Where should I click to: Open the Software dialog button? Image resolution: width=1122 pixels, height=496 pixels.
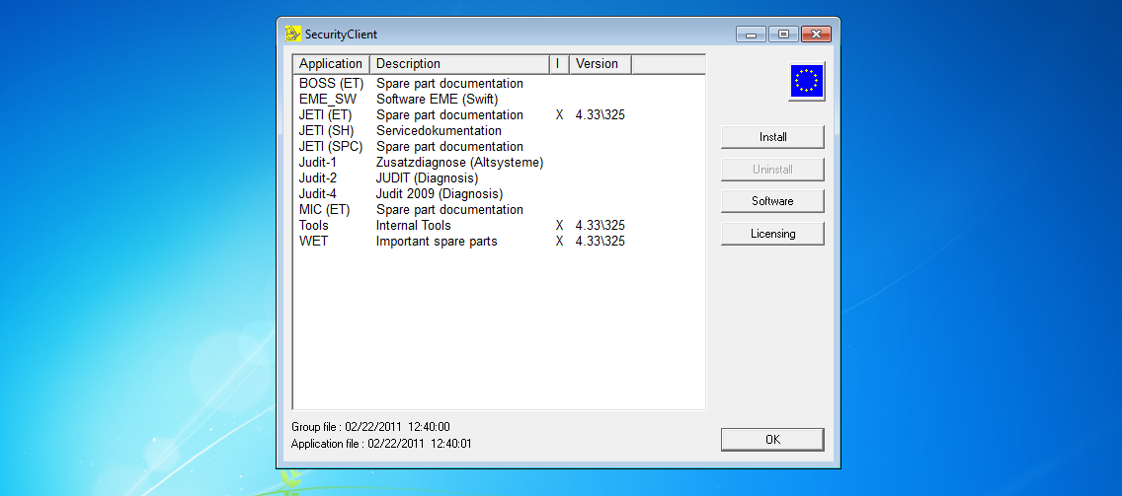(772, 201)
